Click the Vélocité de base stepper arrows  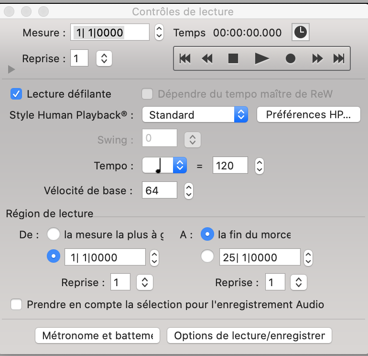pos(189,190)
